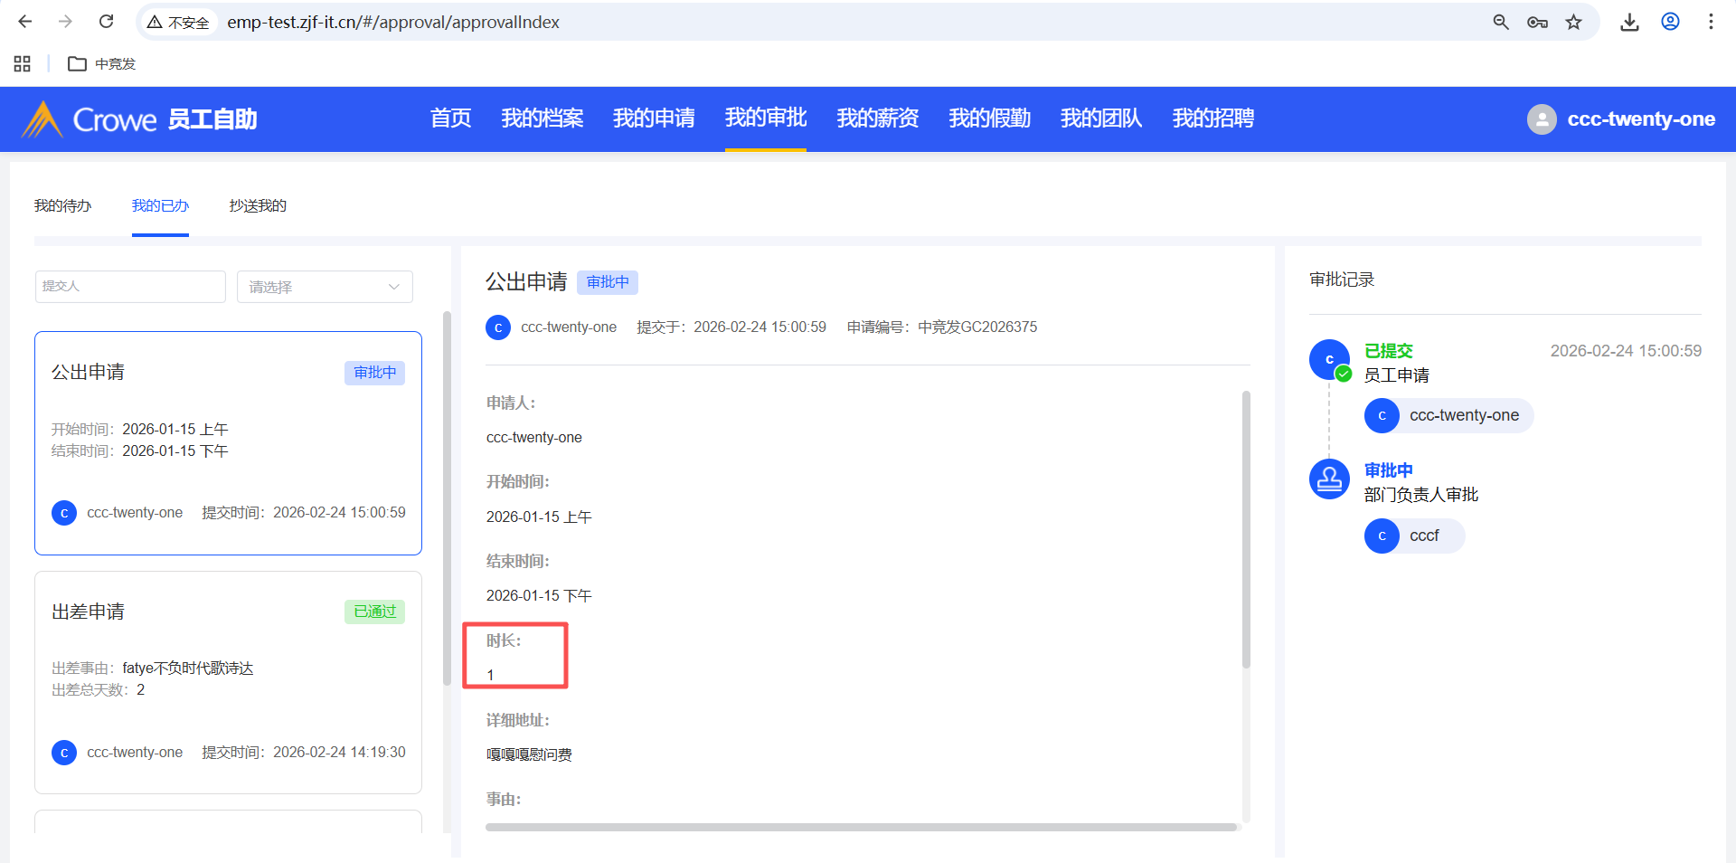Click the 员工申请 step text
The width and height of the screenshot is (1736, 863).
pyautogui.click(x=1397, y=375)
